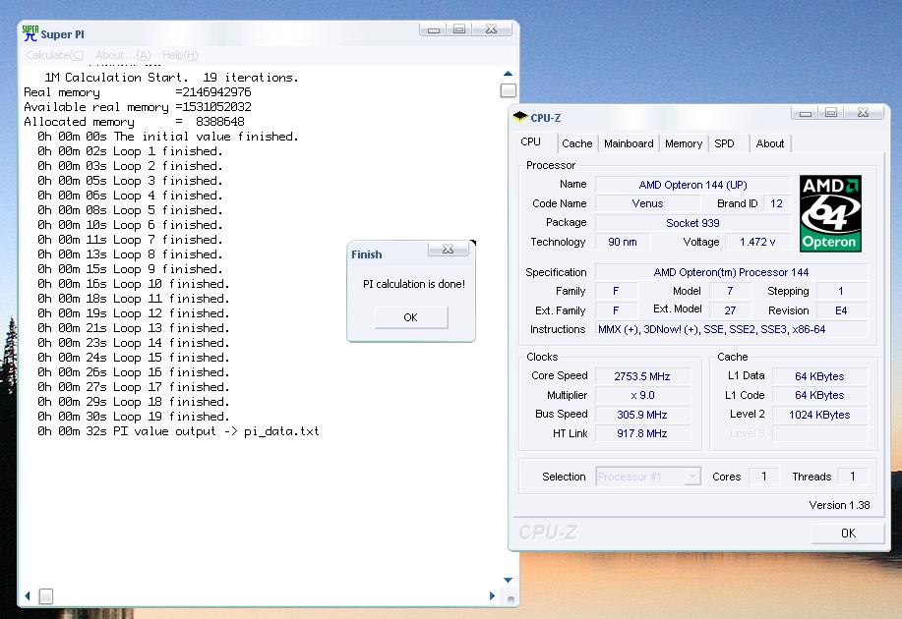Maximize the Super PI window
Screen dimensions: 902x619
[459, 29]
